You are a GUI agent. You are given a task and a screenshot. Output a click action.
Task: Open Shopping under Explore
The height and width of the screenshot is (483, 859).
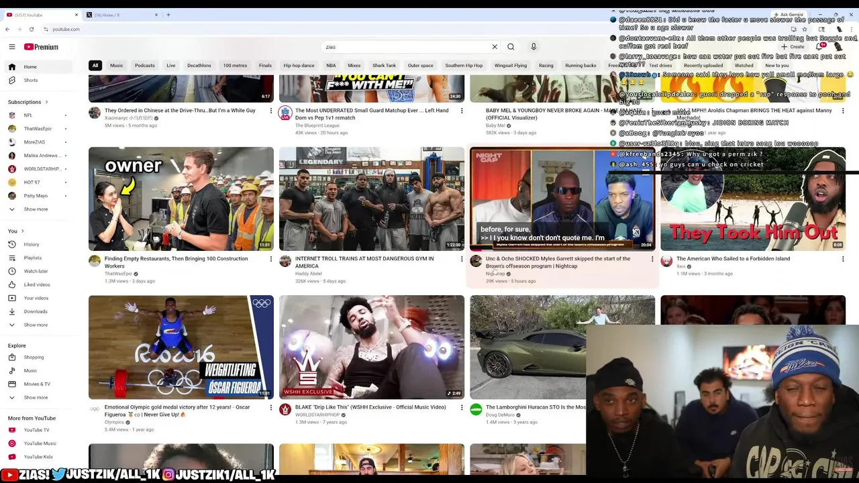tap(39, 357)
